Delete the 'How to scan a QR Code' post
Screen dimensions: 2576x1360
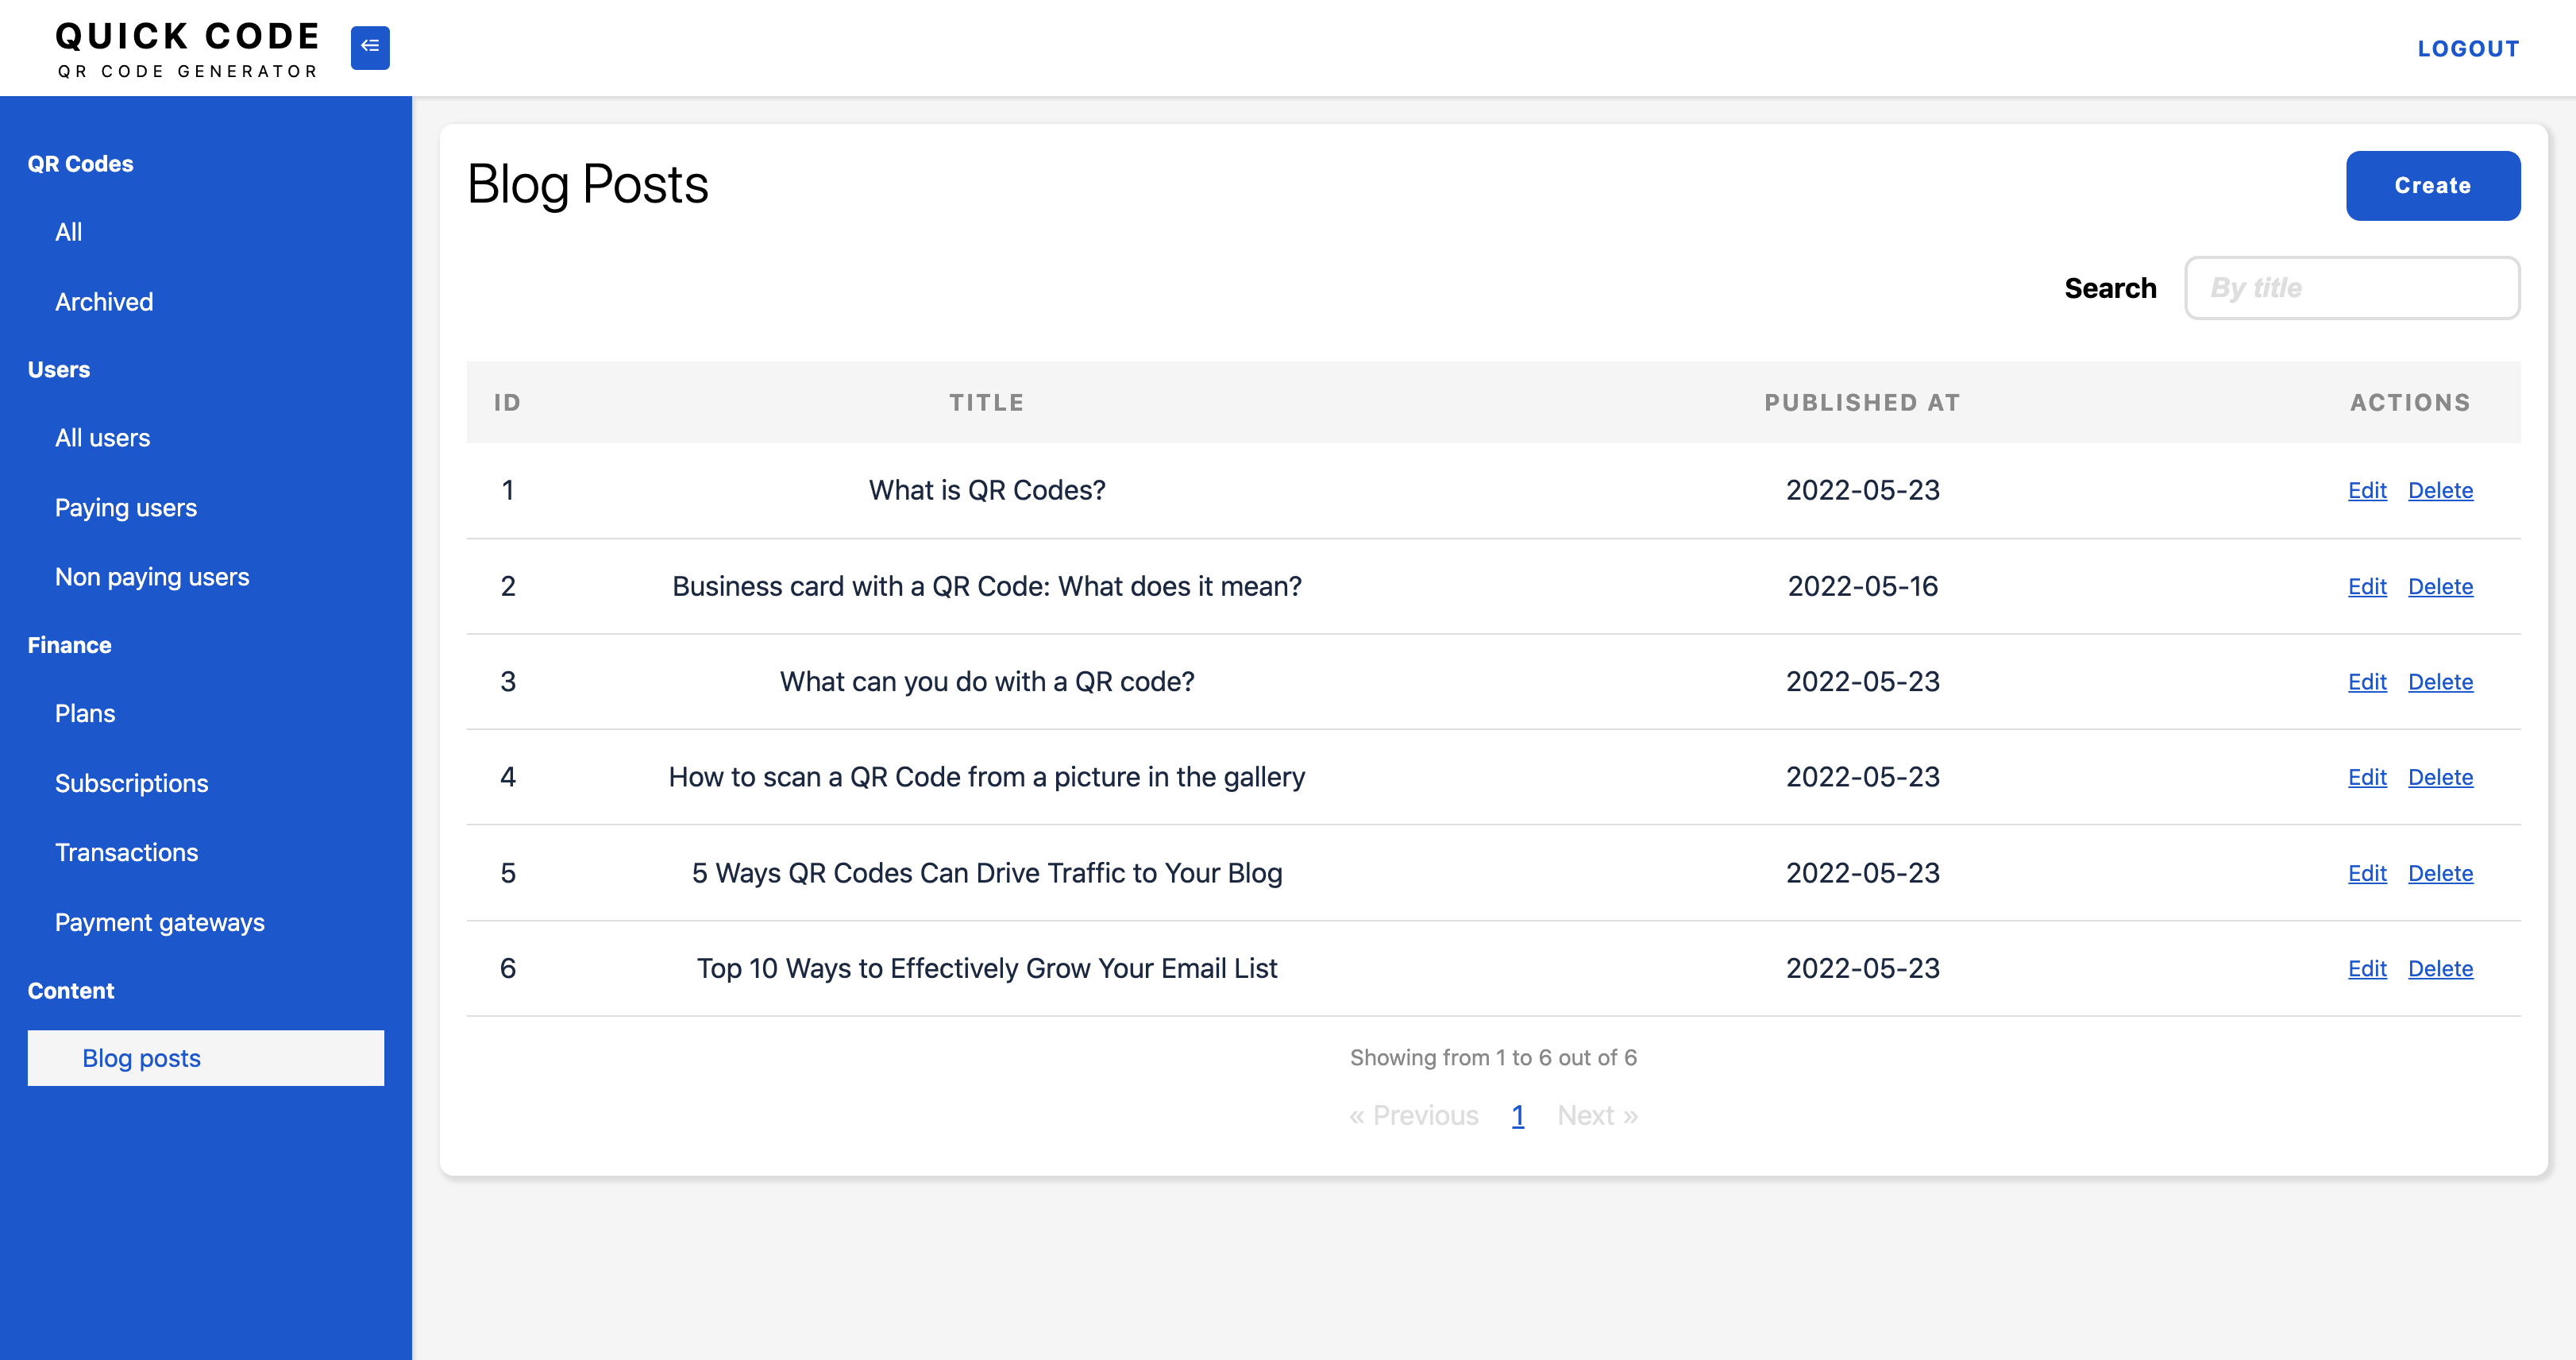[2440, 778]
